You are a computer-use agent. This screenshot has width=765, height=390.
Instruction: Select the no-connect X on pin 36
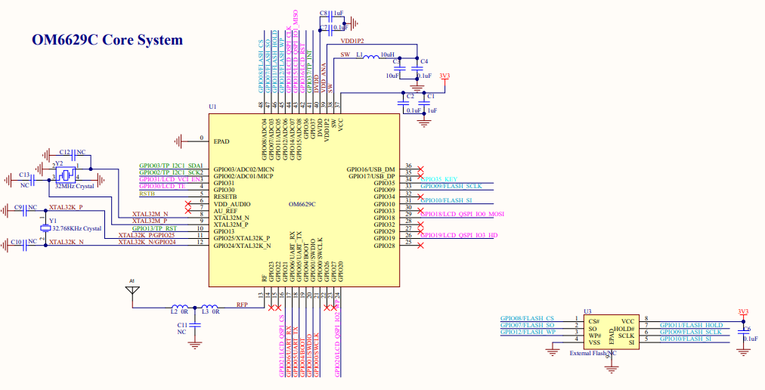(420, 168)
